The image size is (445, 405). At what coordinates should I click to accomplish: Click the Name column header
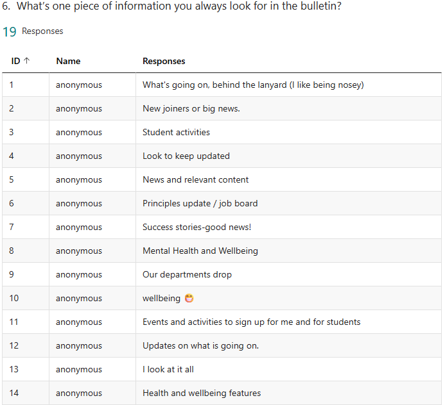[x=68, y=62]
